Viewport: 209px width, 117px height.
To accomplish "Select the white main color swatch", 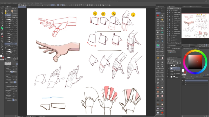I will [183, 70].
